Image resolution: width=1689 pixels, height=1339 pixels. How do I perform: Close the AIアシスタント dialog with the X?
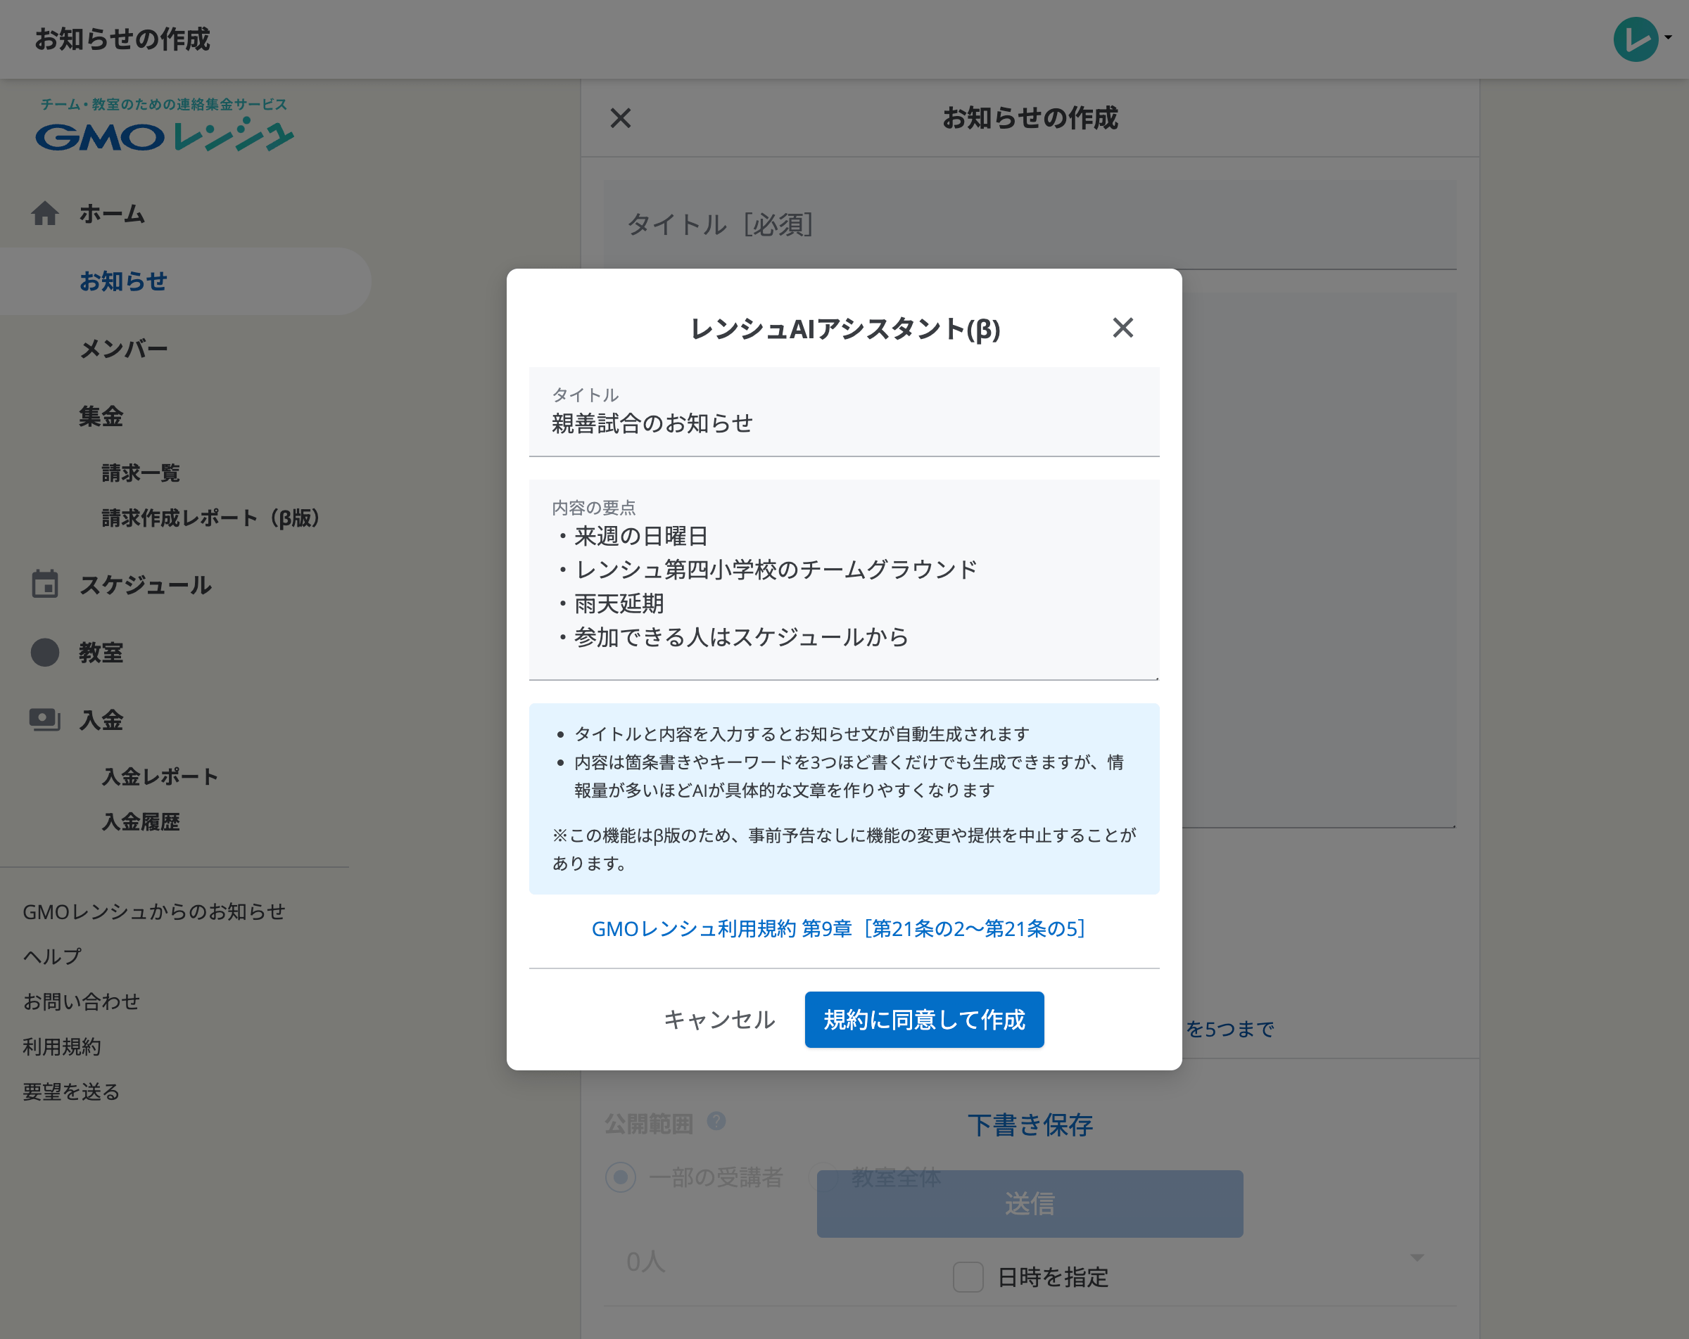pyautogui.click(x=1123, y=328)
